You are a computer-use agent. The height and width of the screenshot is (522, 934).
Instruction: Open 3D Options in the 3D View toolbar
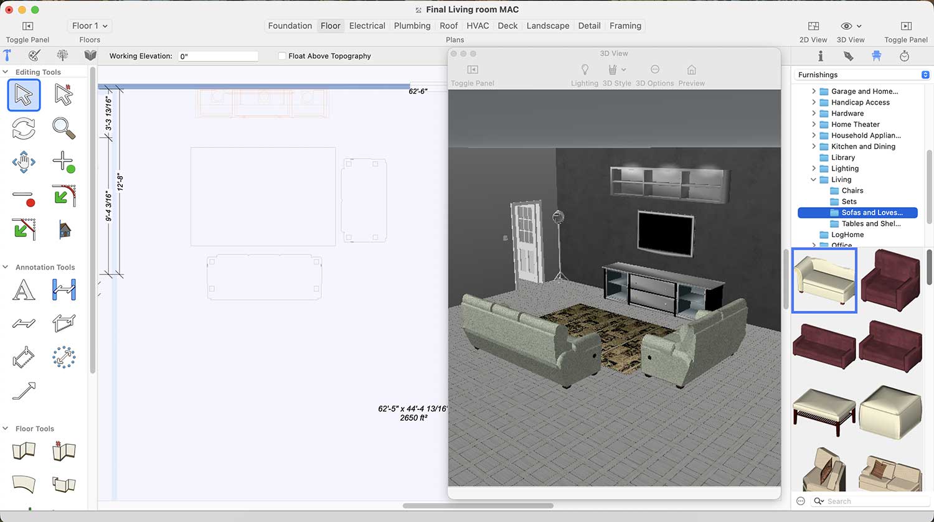pos(654,70)
